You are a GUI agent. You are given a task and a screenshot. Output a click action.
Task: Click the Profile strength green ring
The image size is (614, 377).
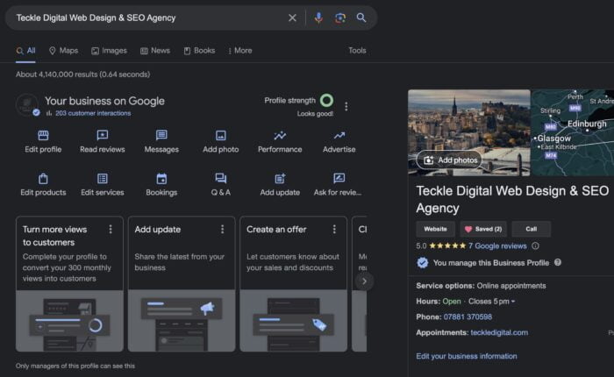[x=326, y=100]
